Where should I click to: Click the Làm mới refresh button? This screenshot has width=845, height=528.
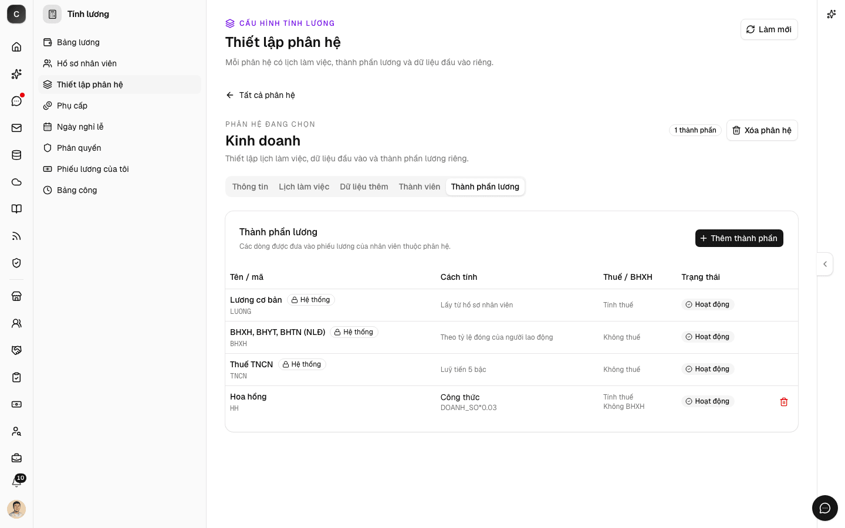[769, 29]
